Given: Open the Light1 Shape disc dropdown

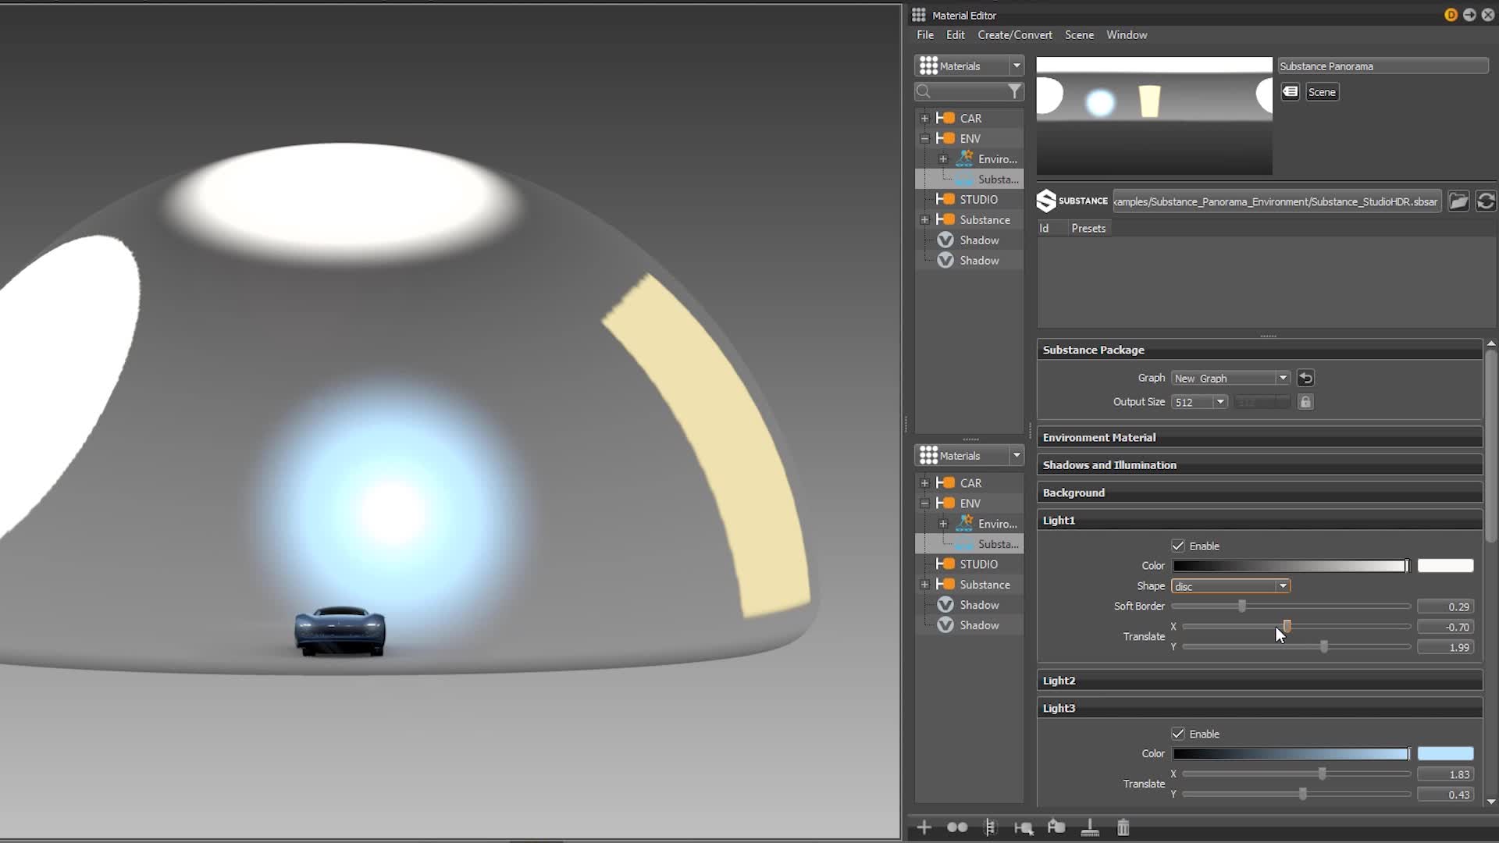Looking at the screenshot, I should pos(1230,586).
